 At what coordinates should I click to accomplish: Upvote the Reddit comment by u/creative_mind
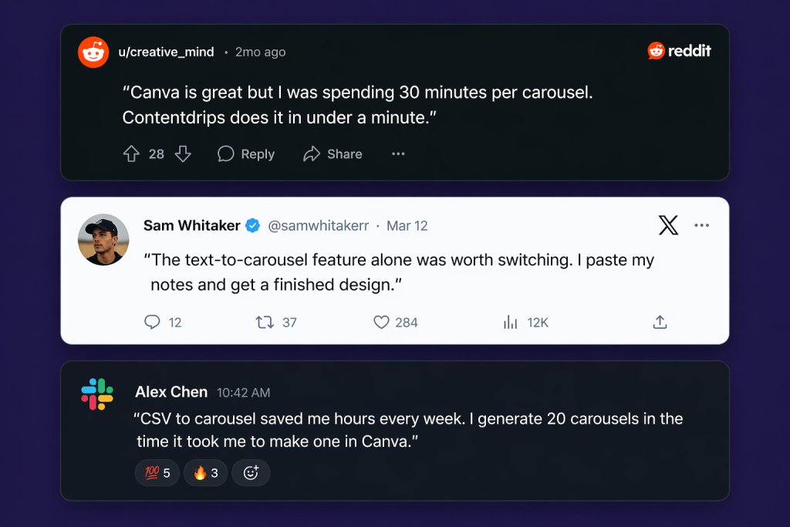(x=131, y=154)
